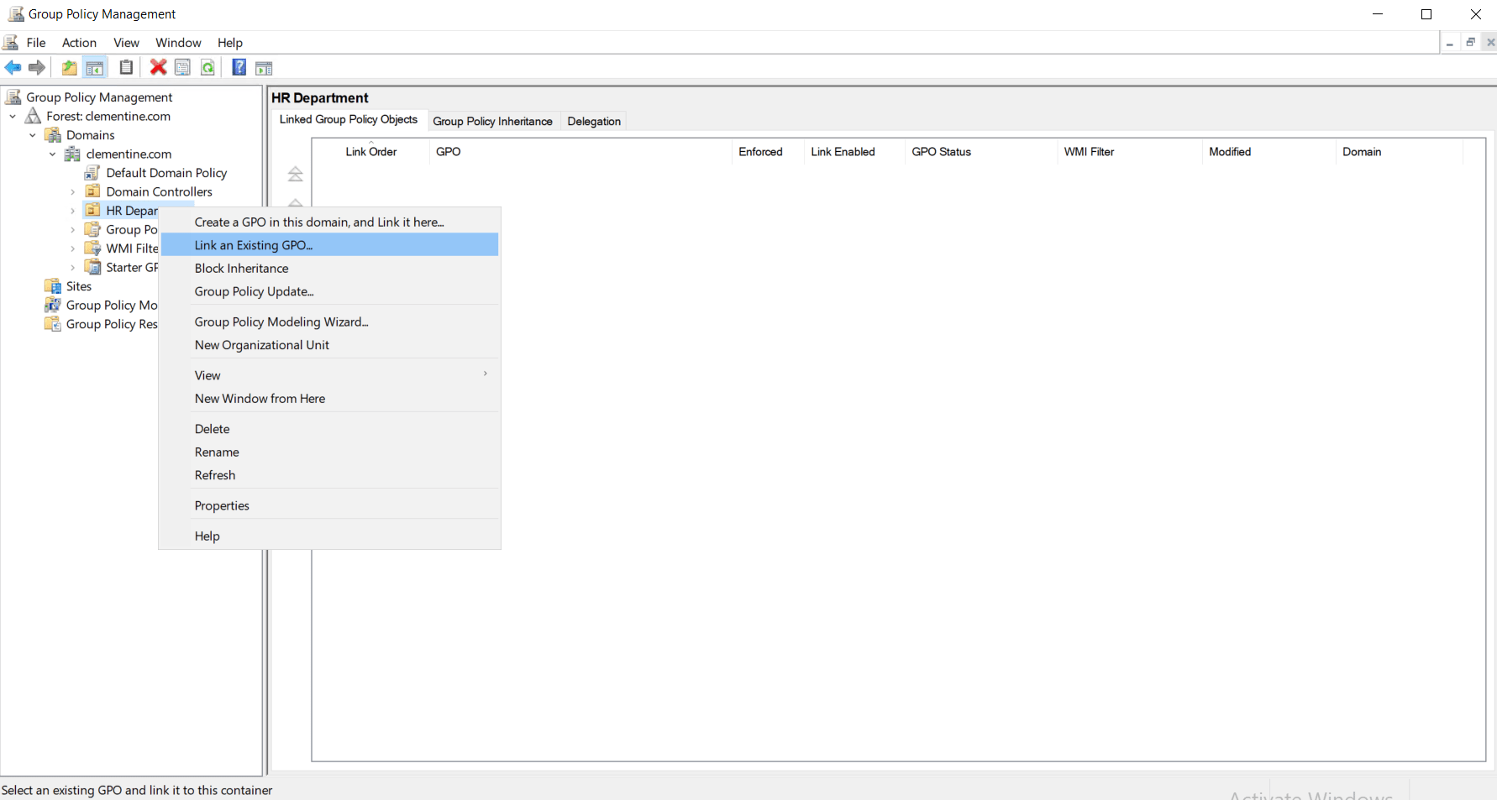Toggle Show/Hide Console Tree toolbar icon
This screenshot has height=800, width=1497.
coord(95,68)
